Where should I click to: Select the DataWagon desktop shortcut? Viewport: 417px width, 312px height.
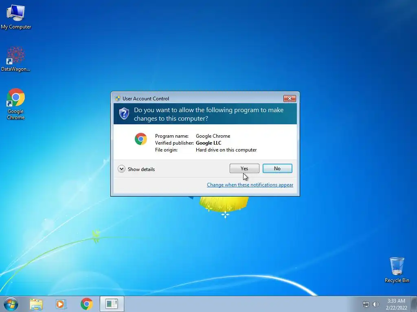pyautogui.click(x=16, y=59)
